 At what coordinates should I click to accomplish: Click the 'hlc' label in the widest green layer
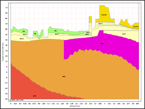point(56,31)
